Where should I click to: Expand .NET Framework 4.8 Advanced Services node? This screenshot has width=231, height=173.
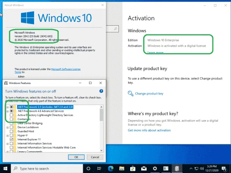click(x=8, y=111)
